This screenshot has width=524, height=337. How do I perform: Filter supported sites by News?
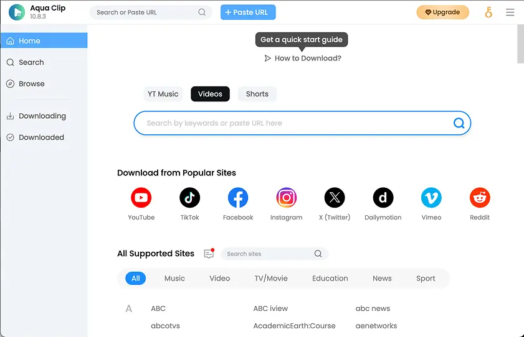pos(382,279)
